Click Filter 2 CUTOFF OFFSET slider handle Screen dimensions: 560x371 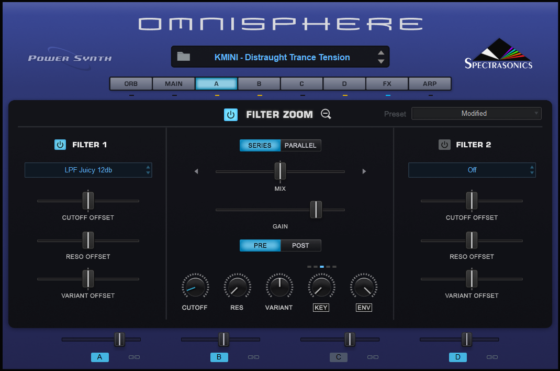pyautogui.click(x=472, y=201)
